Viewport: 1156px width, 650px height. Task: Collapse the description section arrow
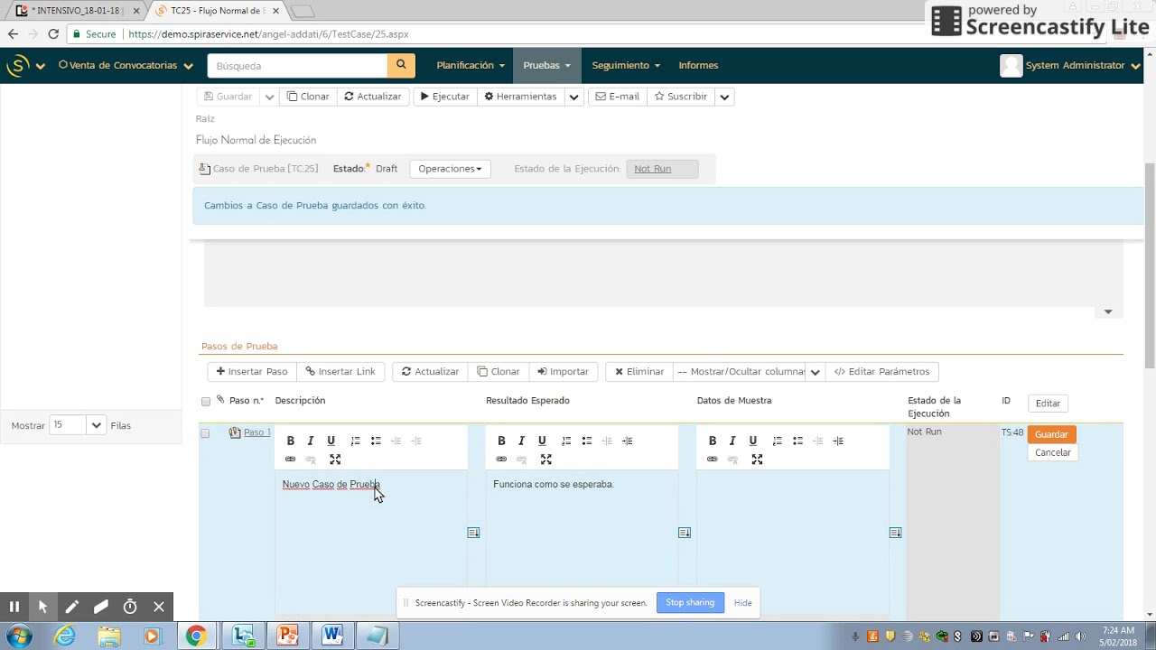pyautogui.click(x=1108, y=311)
